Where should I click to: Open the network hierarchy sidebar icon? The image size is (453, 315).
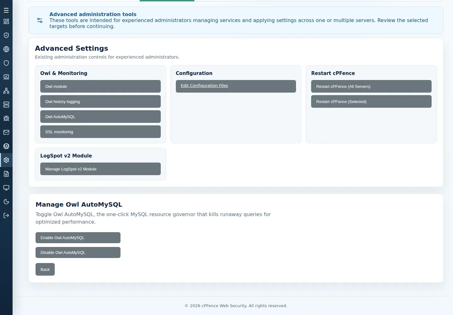pyautogui.click(x=6, y=91)
